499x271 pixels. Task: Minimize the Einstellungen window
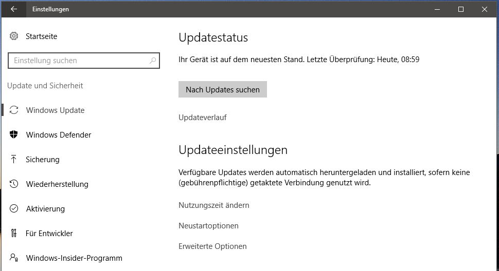(437, 9)
